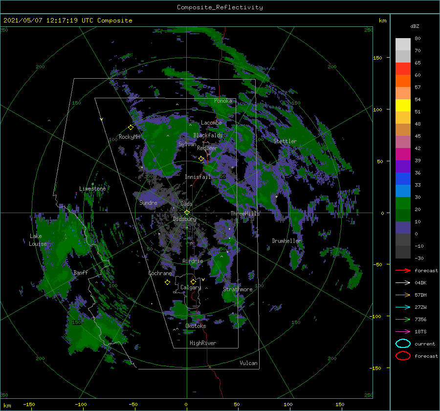
Task: Pick the orange swatch between 60 and 57
Action: [403, 81]
